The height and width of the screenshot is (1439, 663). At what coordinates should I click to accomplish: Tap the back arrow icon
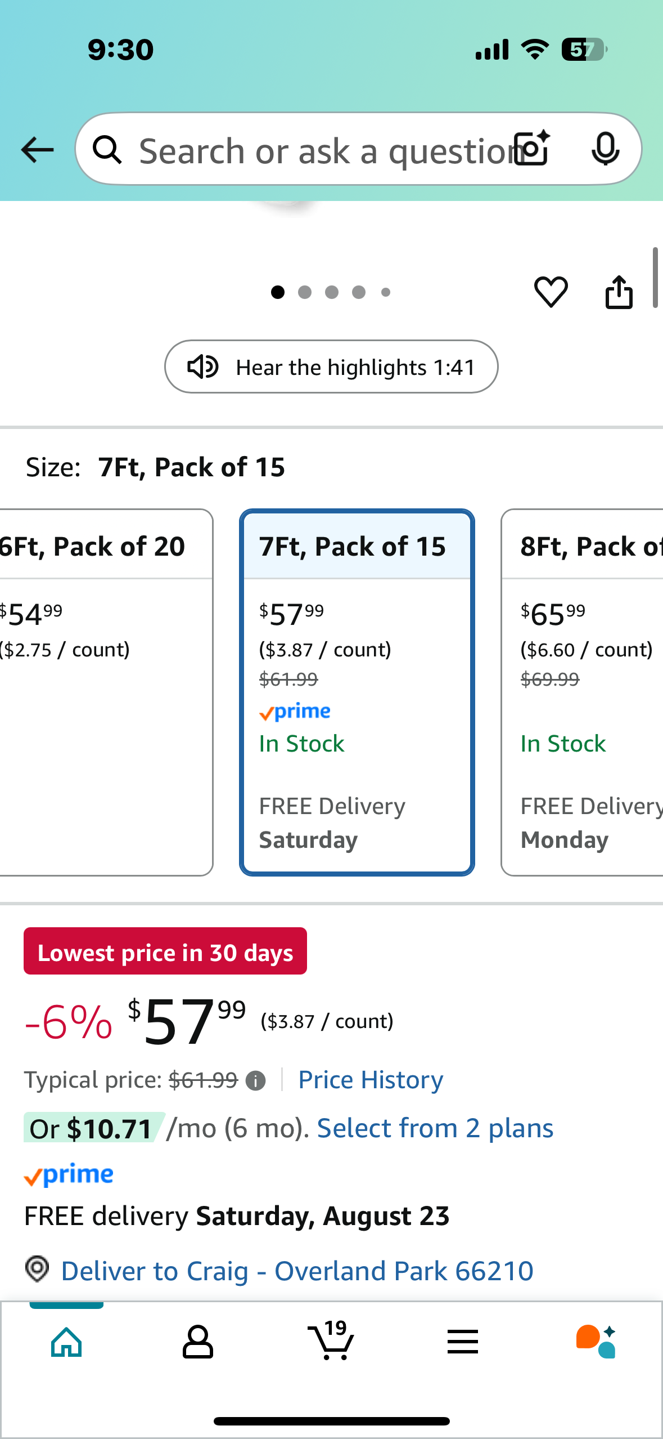tap(37, 150)
